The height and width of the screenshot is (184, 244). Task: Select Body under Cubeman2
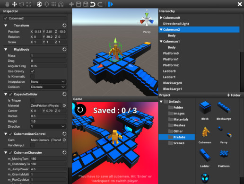pyautogui.click(x=172, y=35)
